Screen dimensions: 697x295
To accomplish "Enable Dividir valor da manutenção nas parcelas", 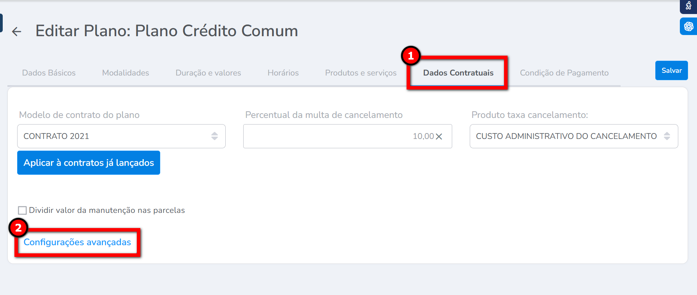I will point(23,211).
